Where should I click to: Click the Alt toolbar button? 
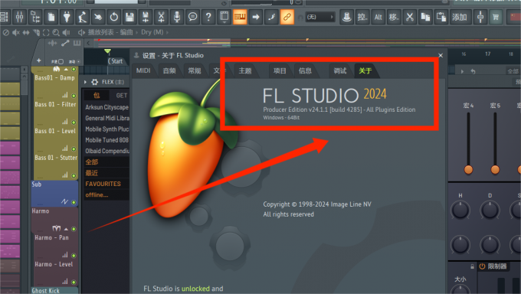coord(378,17)
